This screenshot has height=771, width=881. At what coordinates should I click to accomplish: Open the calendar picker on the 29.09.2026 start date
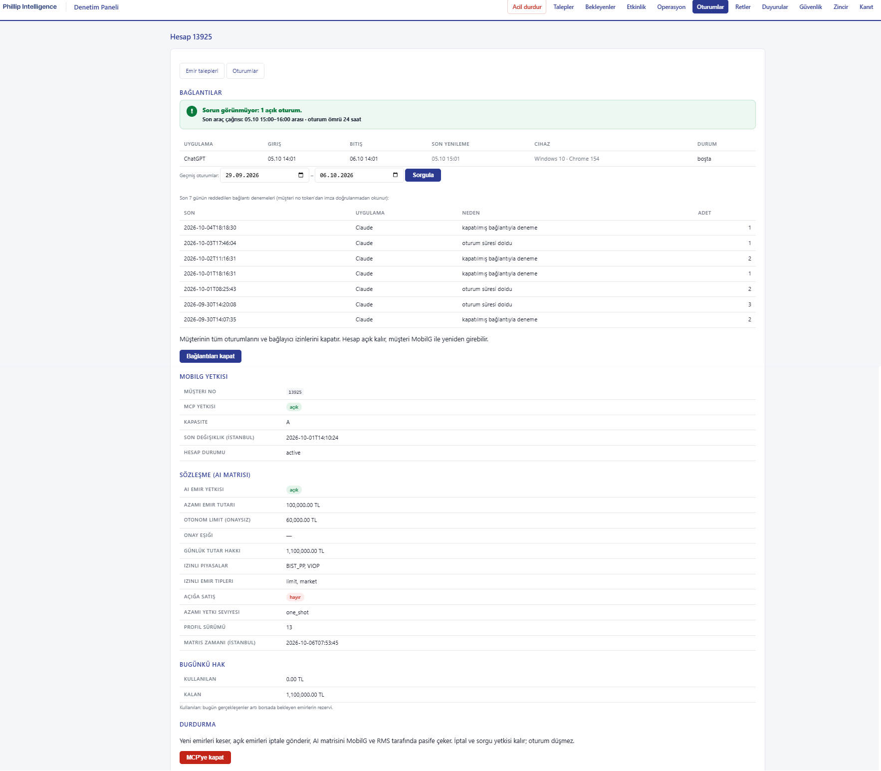[301, 175]
